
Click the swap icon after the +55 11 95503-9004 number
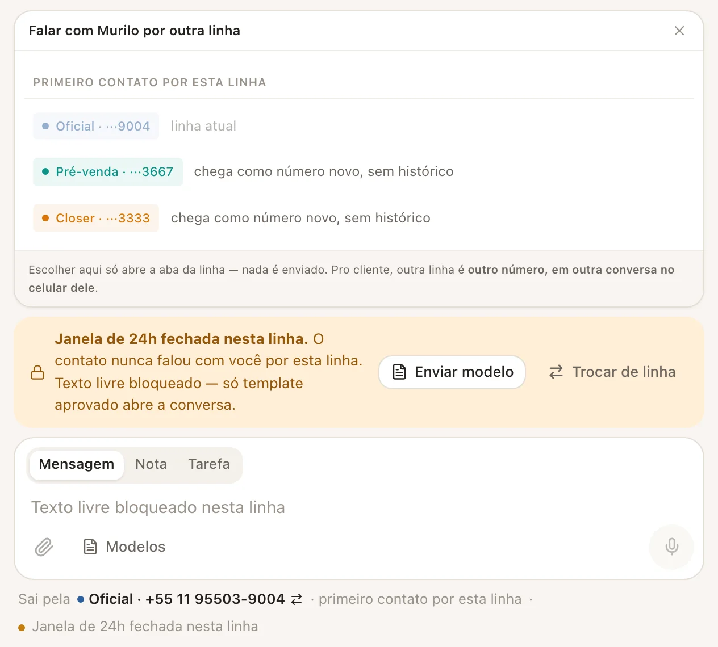(297, 599)
